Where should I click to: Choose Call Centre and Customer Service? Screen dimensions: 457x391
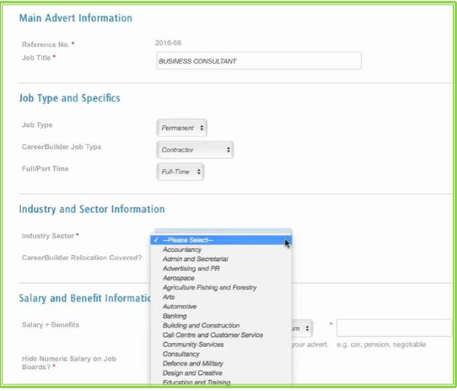click(212, 335)
